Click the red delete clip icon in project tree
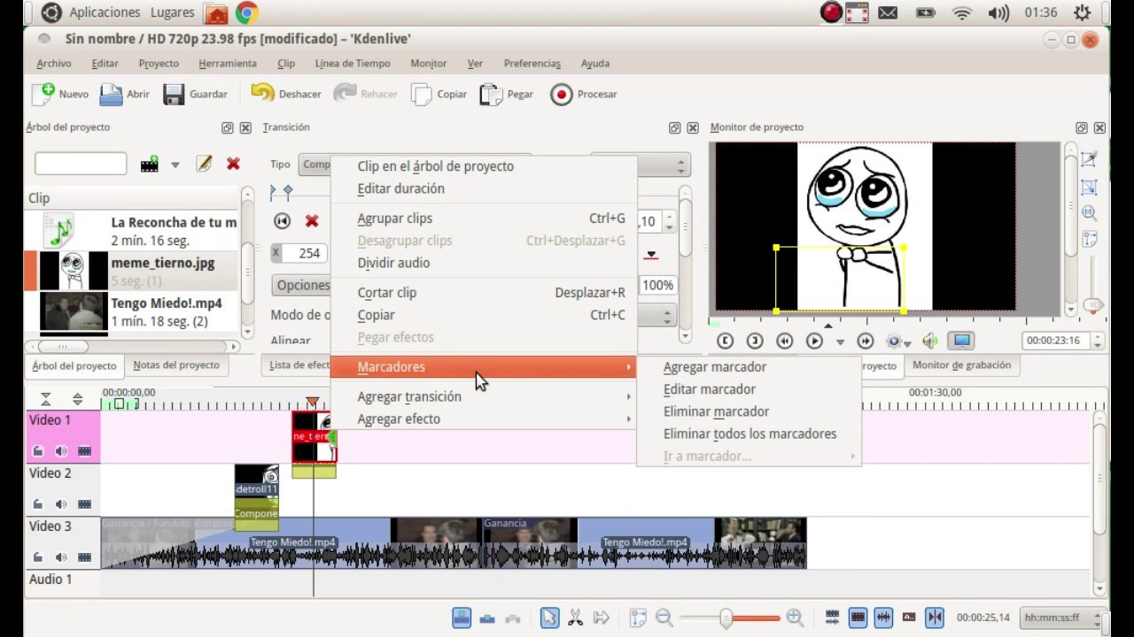This screenshot has height=637, width=1134. tap(233, 164)
